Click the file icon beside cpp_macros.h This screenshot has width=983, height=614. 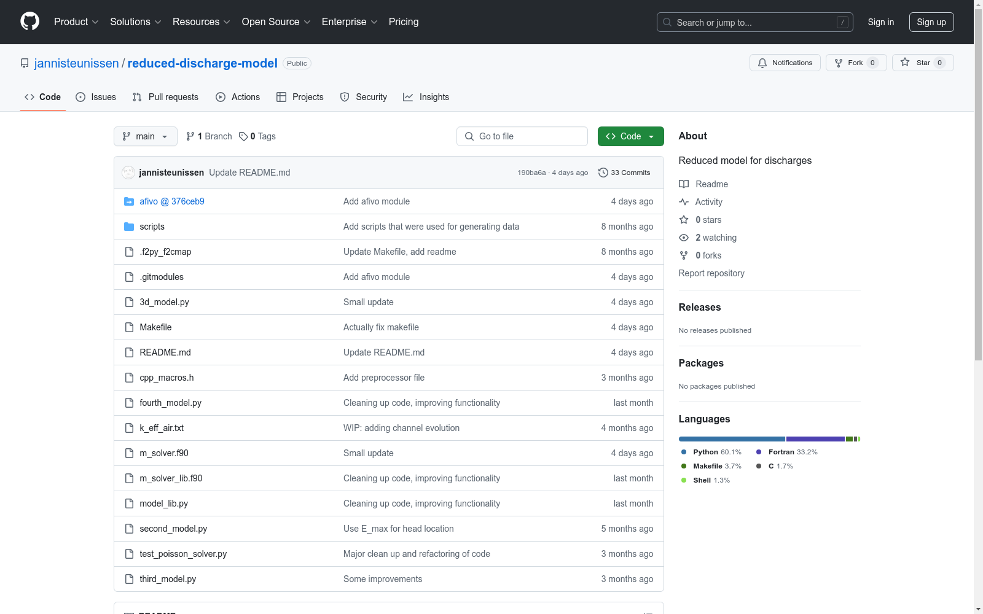129,378
